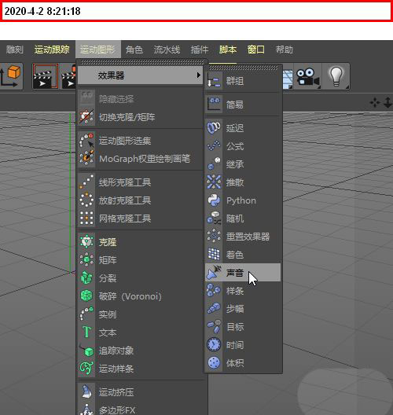
Task: Choose the Plain (简易) effector icon
Action: click(214, 105)
